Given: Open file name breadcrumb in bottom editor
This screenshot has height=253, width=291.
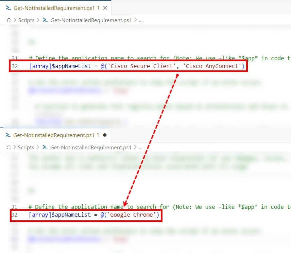Looking at the screenshot, I should click(91, 147).
